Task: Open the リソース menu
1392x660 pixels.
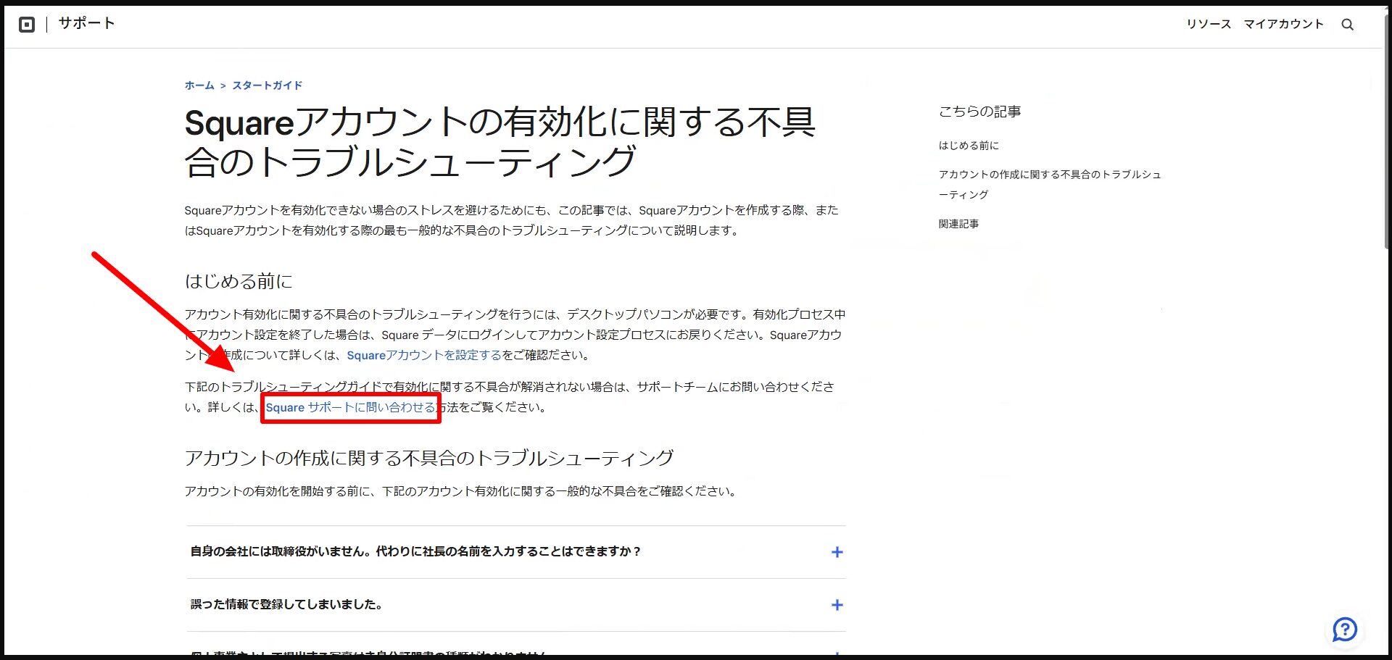Action: pyautogui.click(x=1209, y=24)
